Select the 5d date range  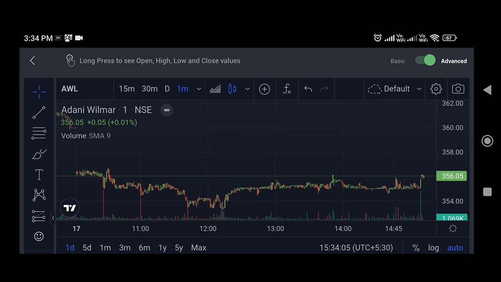(87, 248)
